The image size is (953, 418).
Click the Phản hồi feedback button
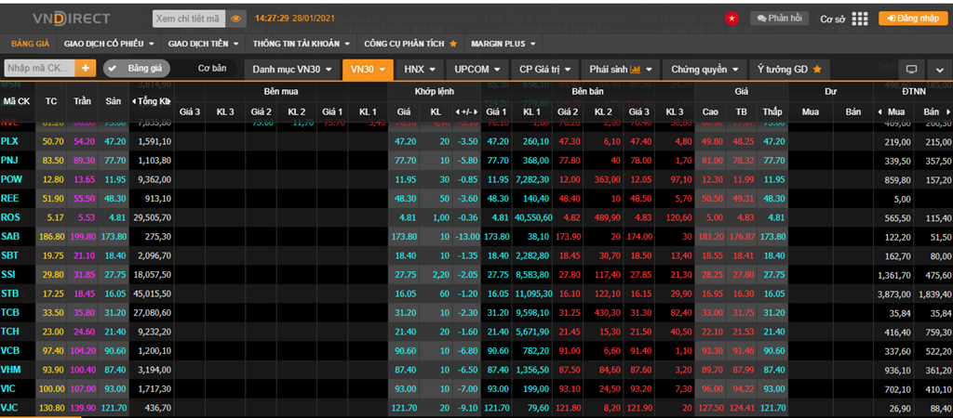[777, 18]
